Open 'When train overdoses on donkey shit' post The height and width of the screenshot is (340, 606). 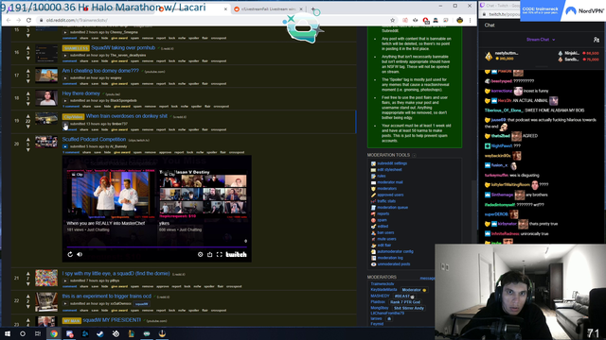[126, 116]
